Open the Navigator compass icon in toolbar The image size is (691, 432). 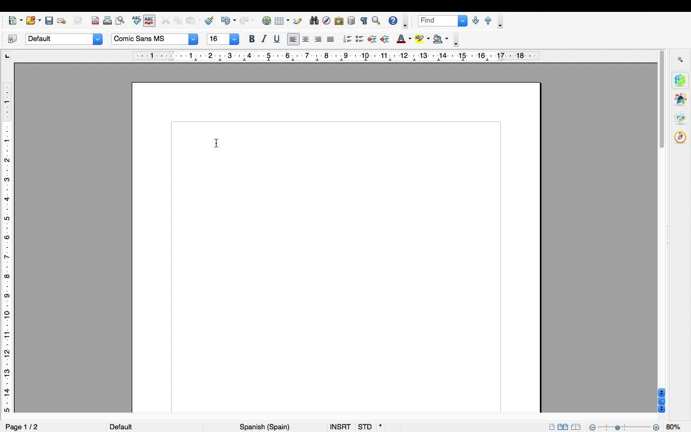pyautogui.click(x=326, y=21)
